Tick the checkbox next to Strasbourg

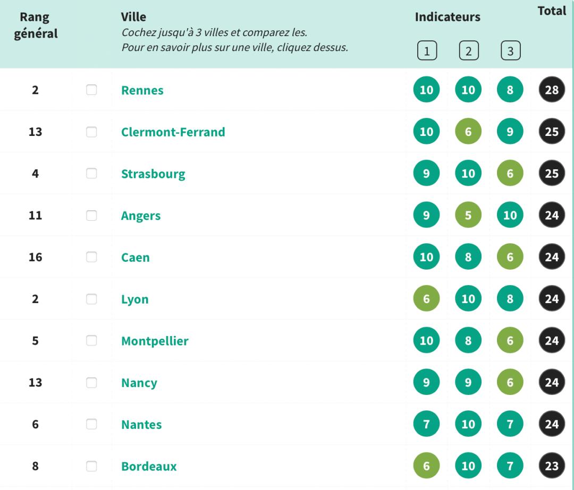point(91,174)
